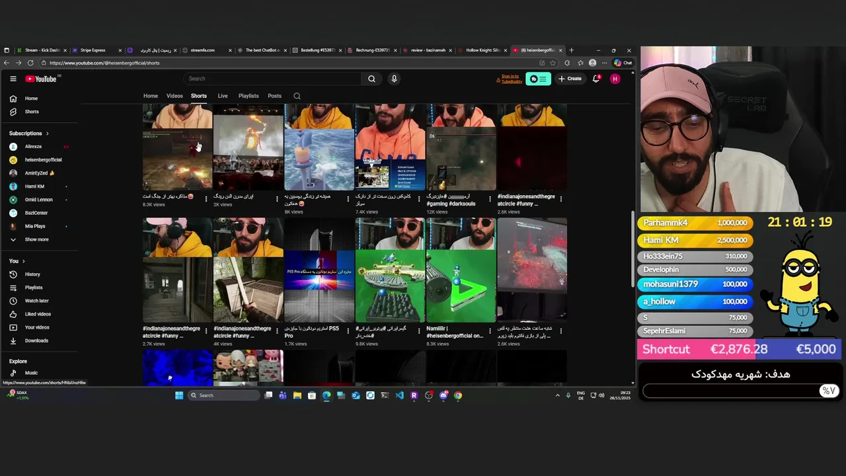Go back in the browser
The width and height of the screenshot is (846, 476).
[x=7, y=63]
